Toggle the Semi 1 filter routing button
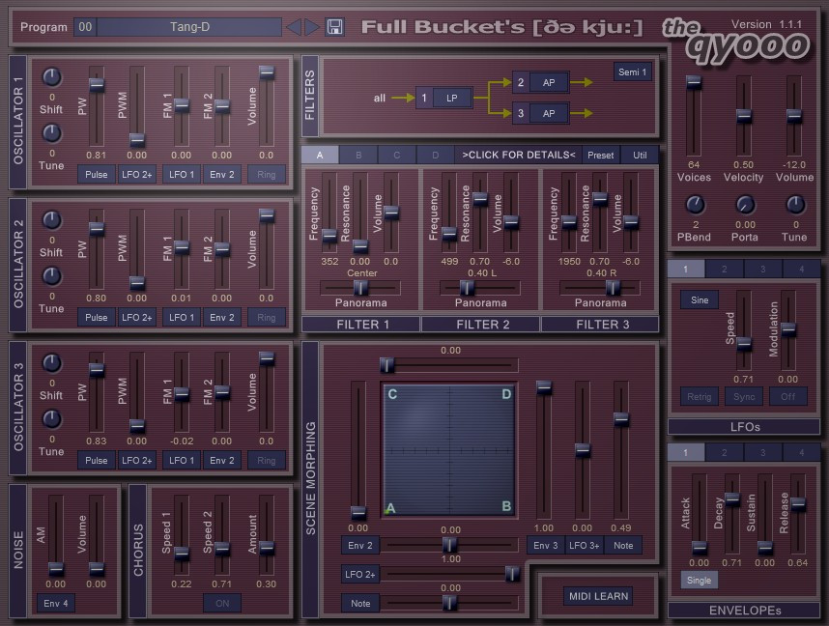Image resolution: width=829 pixels, height=626 pixels. (632, 71)
